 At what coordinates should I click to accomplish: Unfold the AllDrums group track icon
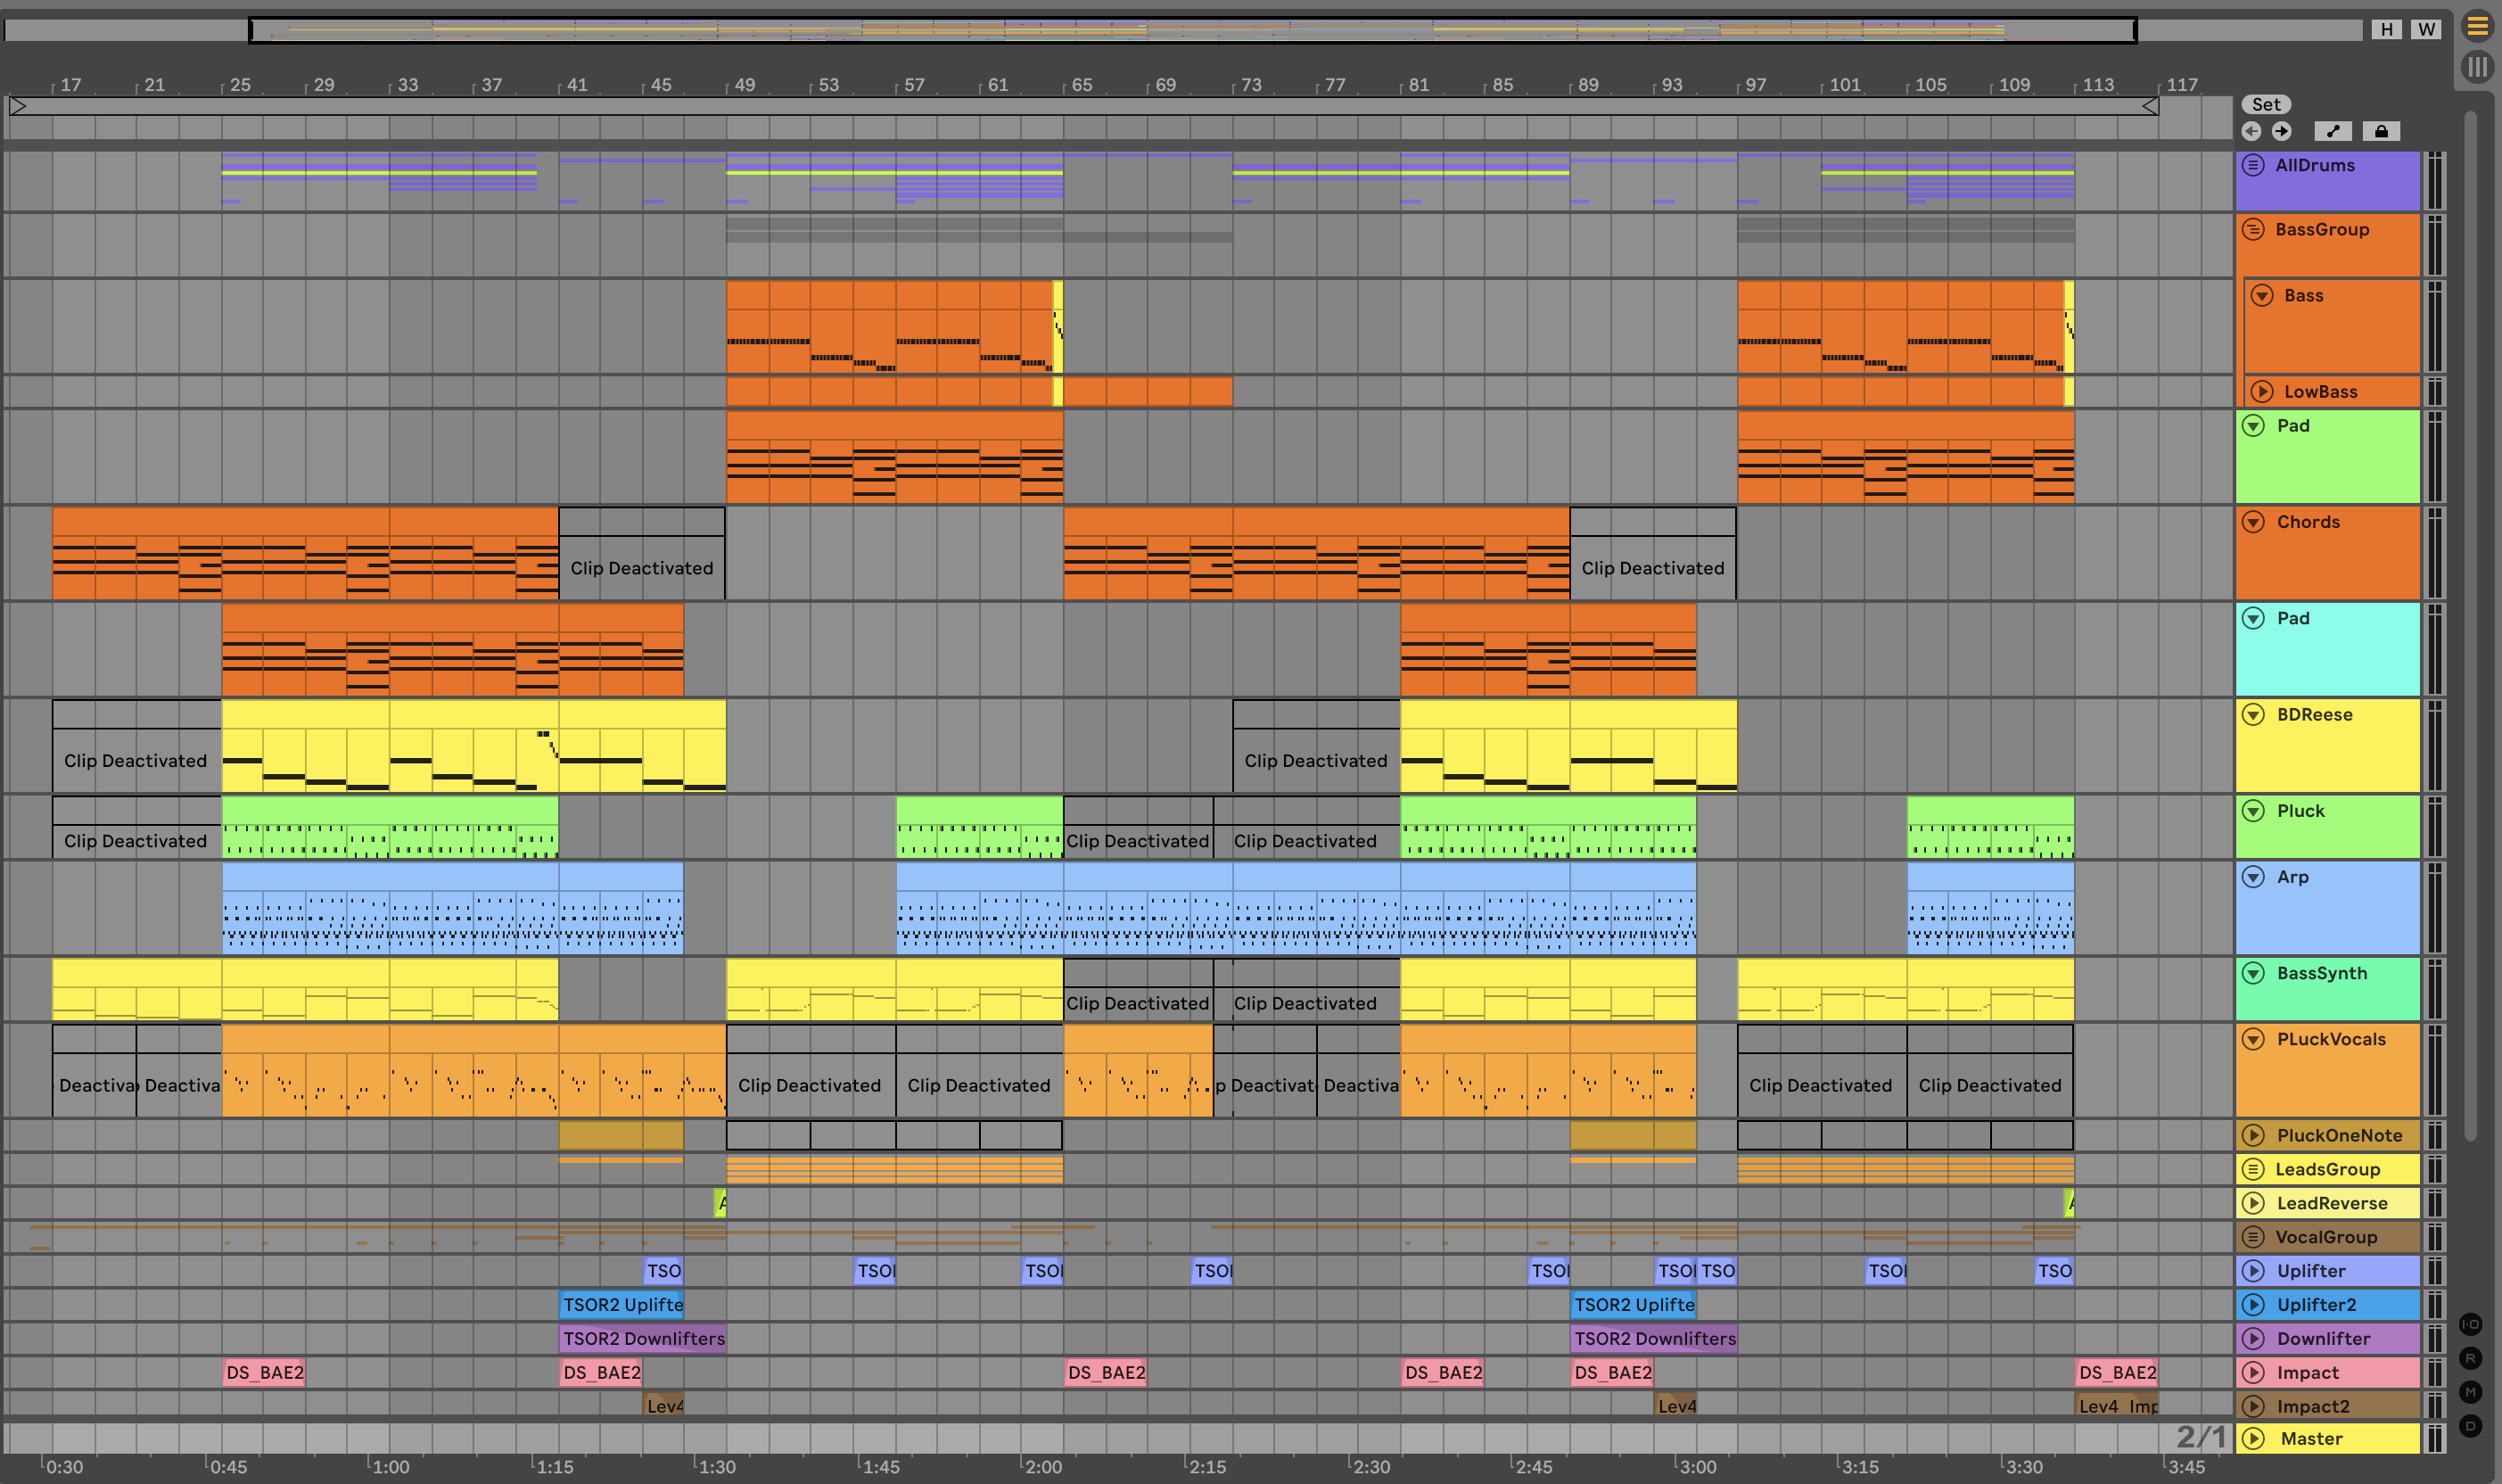[x=2253, y=165]
